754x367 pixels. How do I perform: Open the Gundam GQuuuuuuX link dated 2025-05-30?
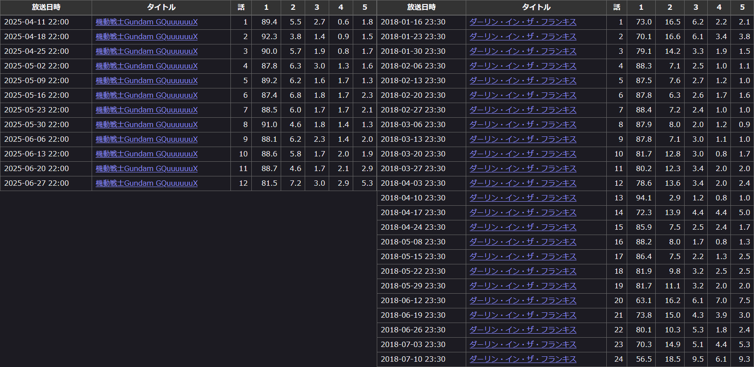[146, 124]
